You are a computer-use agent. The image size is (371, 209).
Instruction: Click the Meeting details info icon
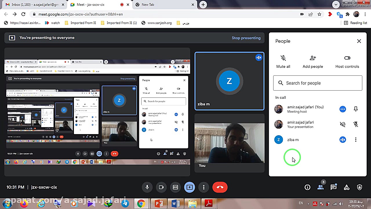point(307,187)
